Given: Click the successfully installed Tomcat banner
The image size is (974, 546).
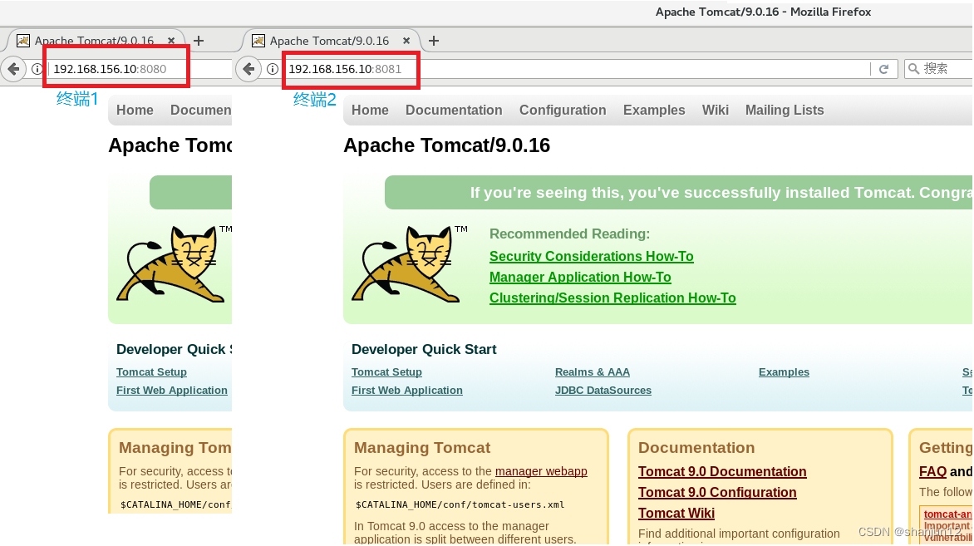Looking at the screenshot, I should [x=679, y=193].
